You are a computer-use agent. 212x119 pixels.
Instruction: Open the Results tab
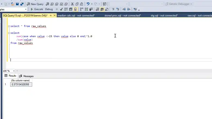(x=10, y=76)
